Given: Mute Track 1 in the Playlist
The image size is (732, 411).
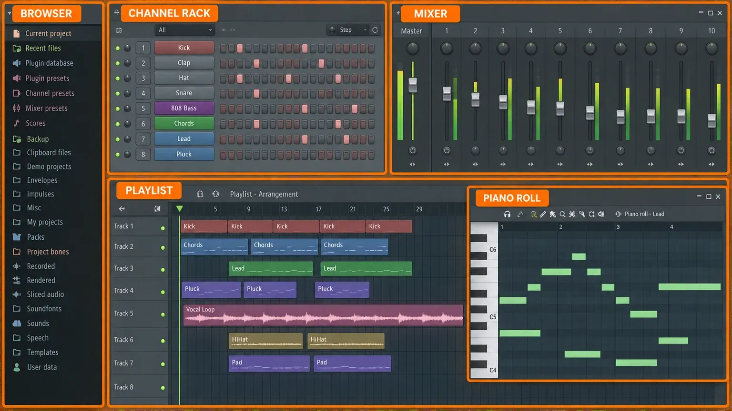Looking at the screenshot, I should [x=163, y=228].
